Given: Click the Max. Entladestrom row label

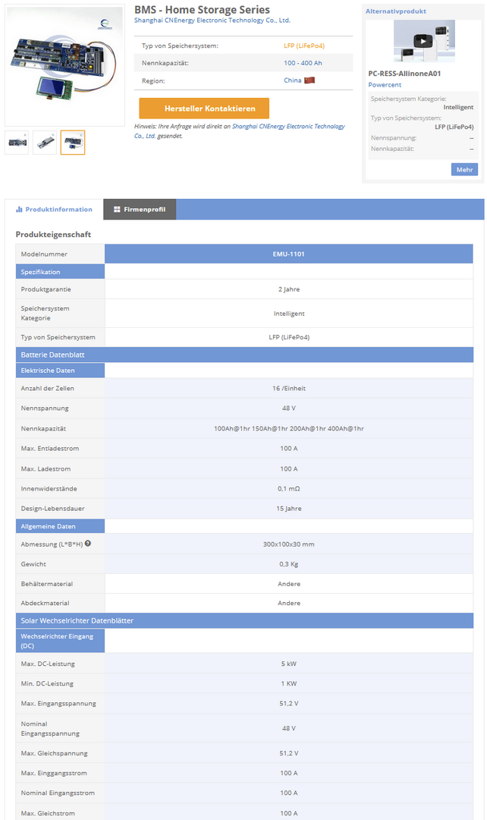Looking at the screenshot, I should (x=50, y=448).
